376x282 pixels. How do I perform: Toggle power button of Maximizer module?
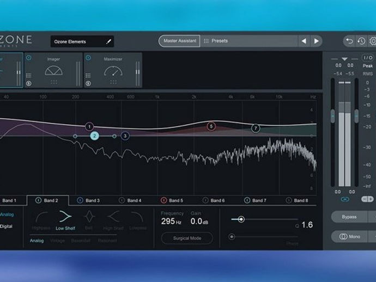pyautogui.click(x=88, y=58)
